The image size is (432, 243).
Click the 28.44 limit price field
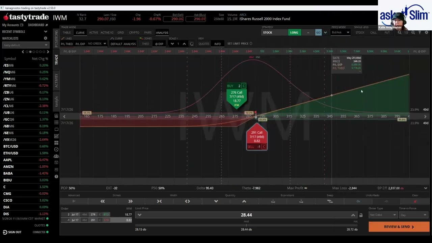(x=246, y=215)
